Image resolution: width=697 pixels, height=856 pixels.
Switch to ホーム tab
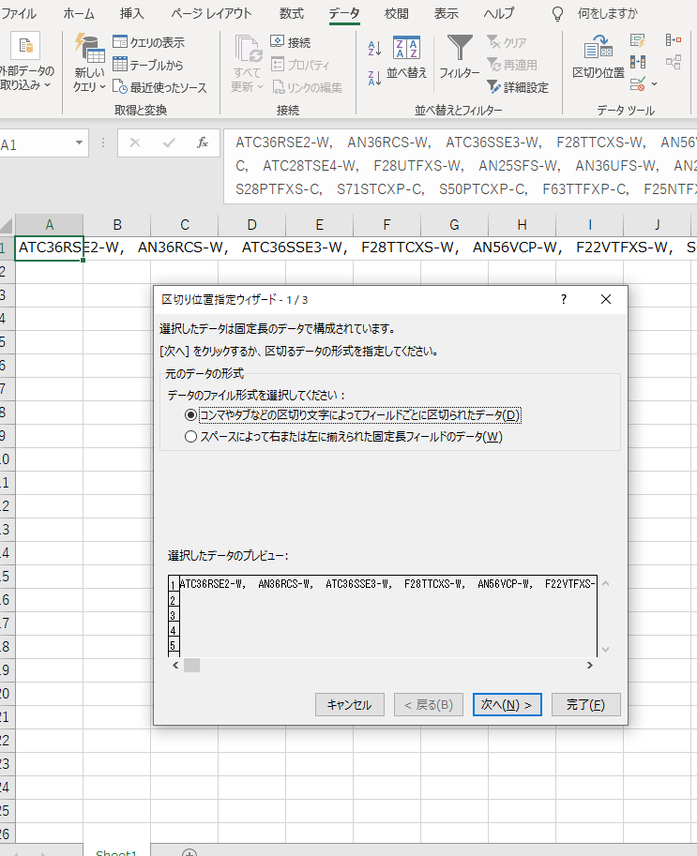tap(79, 14)
